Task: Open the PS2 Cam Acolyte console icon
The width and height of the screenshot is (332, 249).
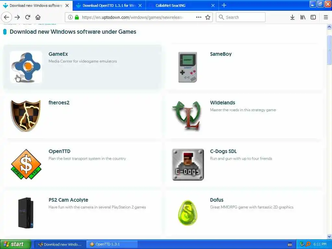Action: [x=26, y=213]
